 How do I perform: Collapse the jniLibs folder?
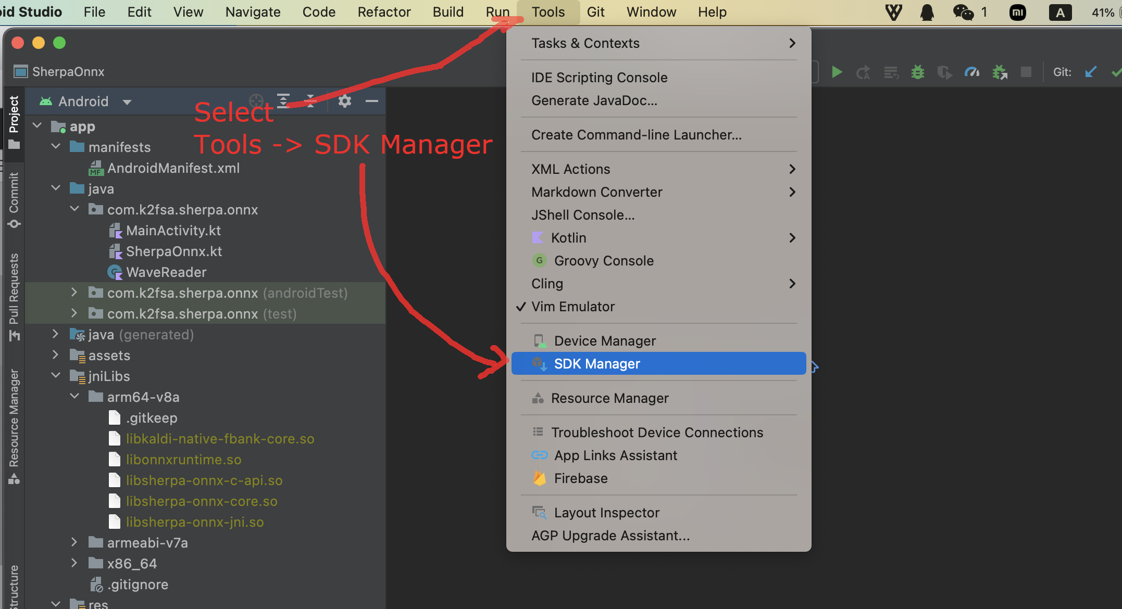[56, 375]
